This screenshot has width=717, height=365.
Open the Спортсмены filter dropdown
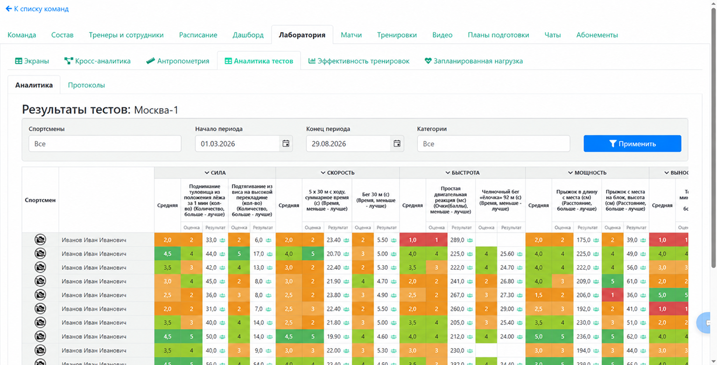click(105, 144)
